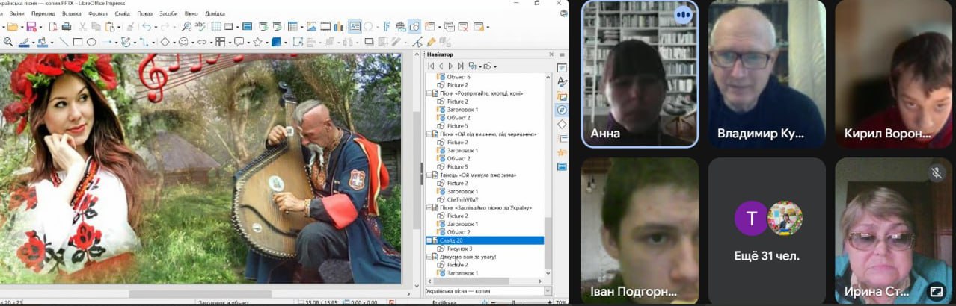The width and height of the screenshot is (956, 306).
Task: Select Рисунок 3 in the Navigator tree
Action: click(x=459, y=249)
